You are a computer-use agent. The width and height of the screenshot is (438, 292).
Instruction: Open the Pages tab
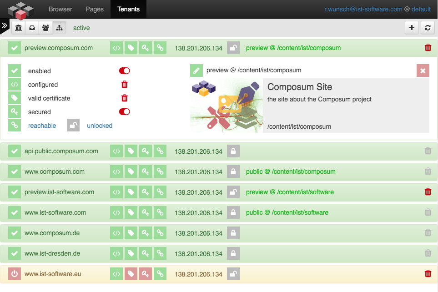coord(94,9)
